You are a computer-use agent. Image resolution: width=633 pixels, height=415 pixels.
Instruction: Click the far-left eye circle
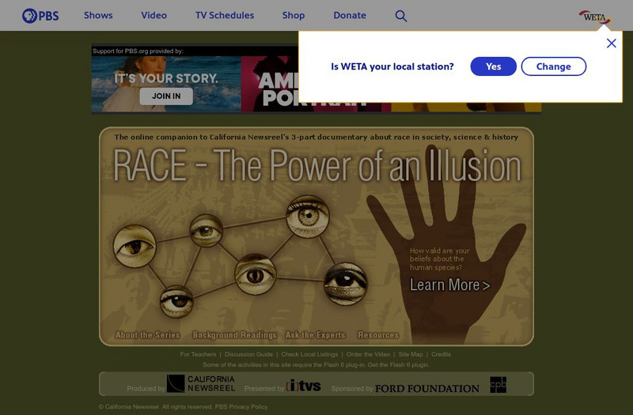[135, 247]
